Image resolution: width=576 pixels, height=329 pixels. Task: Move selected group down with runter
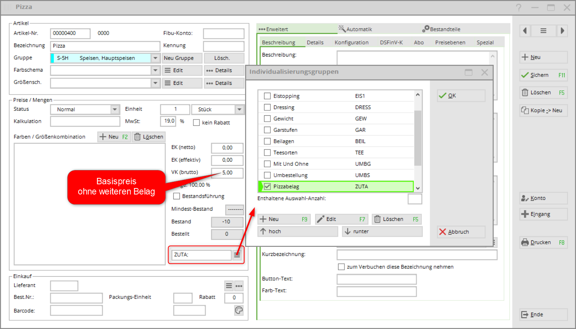382,231
